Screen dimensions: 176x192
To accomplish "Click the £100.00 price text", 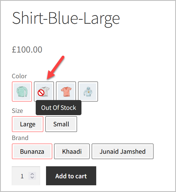I will pyautogui.click(x=27, y=50).
